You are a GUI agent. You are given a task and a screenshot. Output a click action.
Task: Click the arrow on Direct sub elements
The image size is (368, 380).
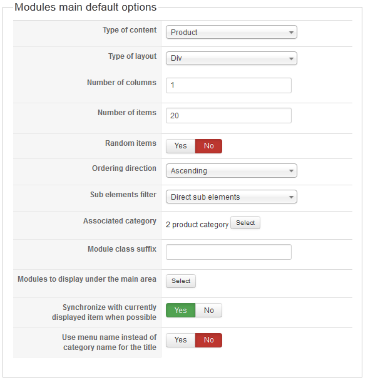pos(291,197)
